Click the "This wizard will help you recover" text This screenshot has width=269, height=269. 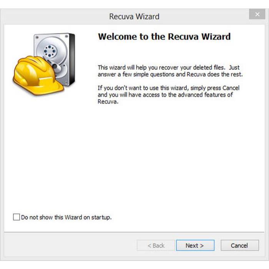pos(143,67)
